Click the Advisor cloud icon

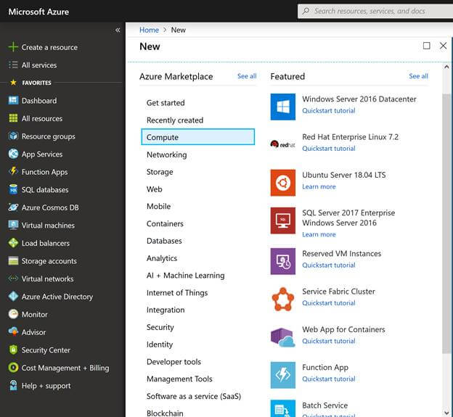[13, 332]
